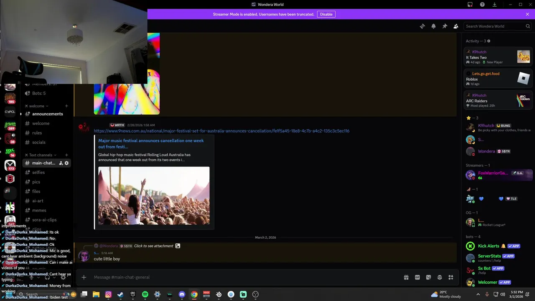
Task: Open the ARC Raiders activity card
Action: coord(497,100)
